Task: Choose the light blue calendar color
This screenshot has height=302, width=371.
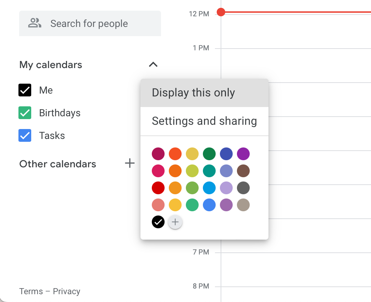Action: click(209, 188)
